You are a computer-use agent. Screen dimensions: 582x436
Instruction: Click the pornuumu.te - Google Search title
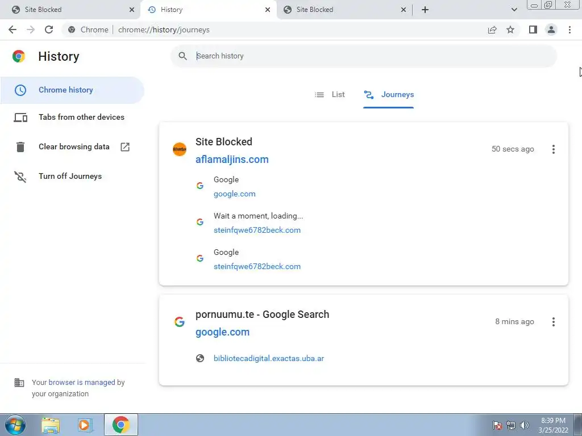point(263,315)
